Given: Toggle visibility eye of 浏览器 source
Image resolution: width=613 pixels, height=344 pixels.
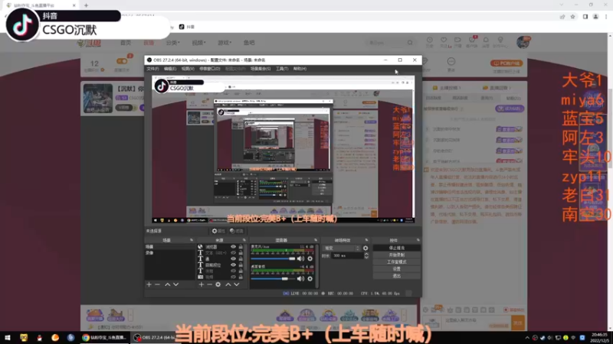Looking at the screenshot, I should 234,247.
